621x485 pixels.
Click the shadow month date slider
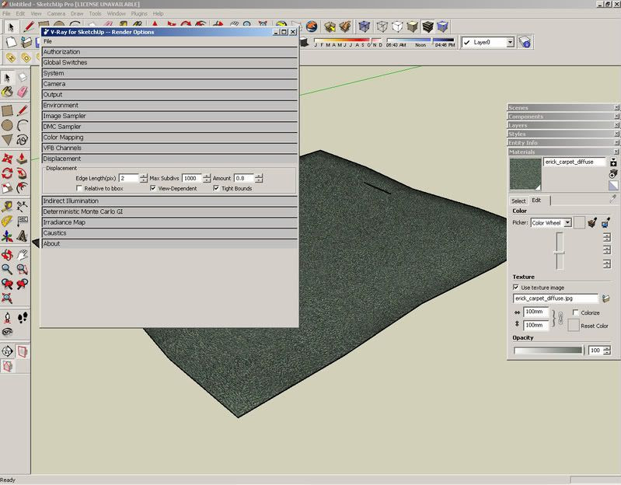click(x=347, y=40)
